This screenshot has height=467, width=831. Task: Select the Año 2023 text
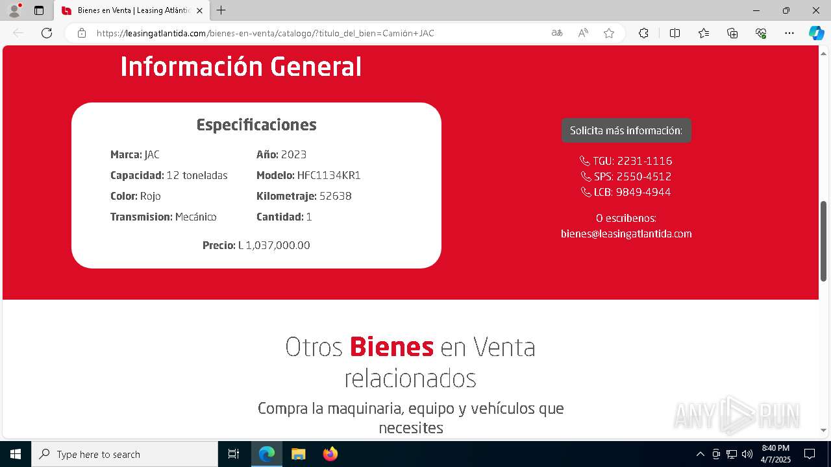pos(282,154)
